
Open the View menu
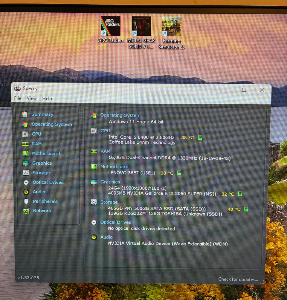coord(32,98)
